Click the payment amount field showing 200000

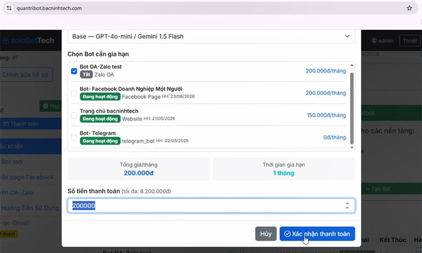[x=211, y=205]
